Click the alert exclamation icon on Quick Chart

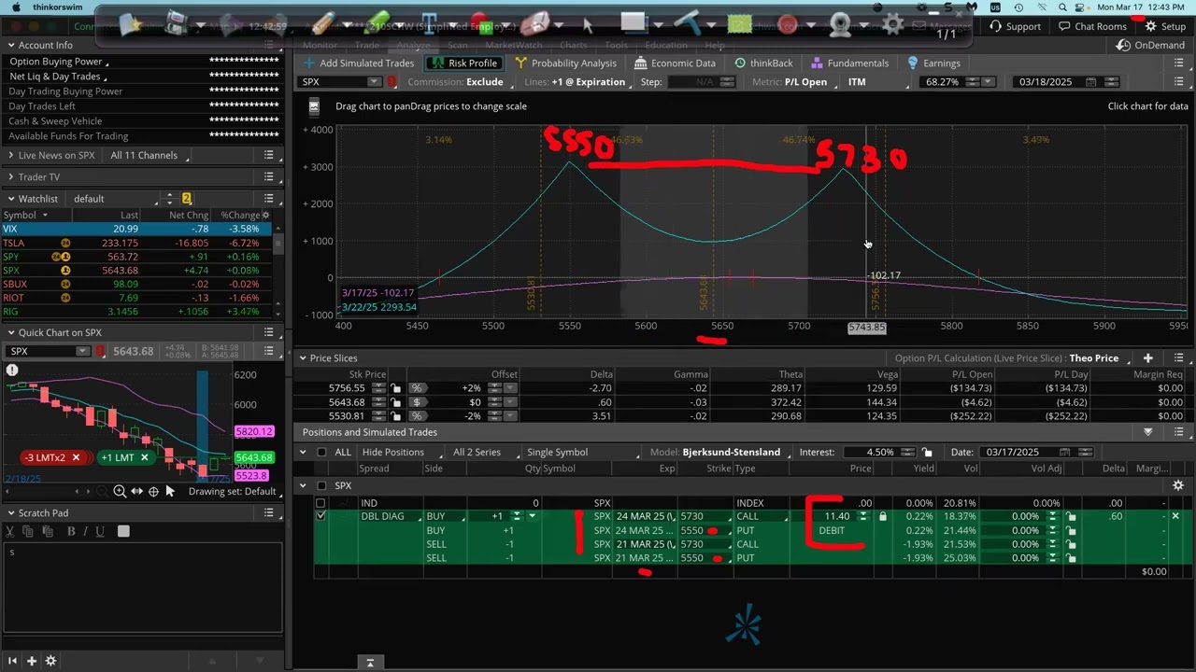coord(12,371)
